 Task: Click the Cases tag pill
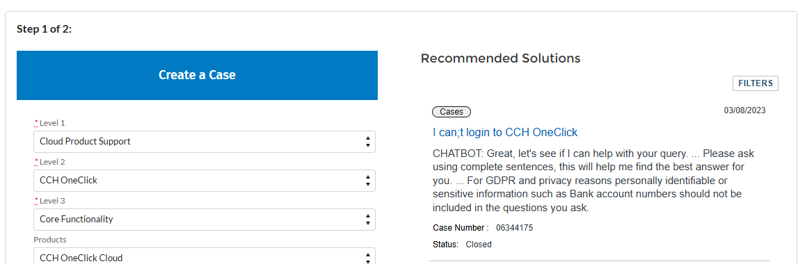[x=452, y=111]
